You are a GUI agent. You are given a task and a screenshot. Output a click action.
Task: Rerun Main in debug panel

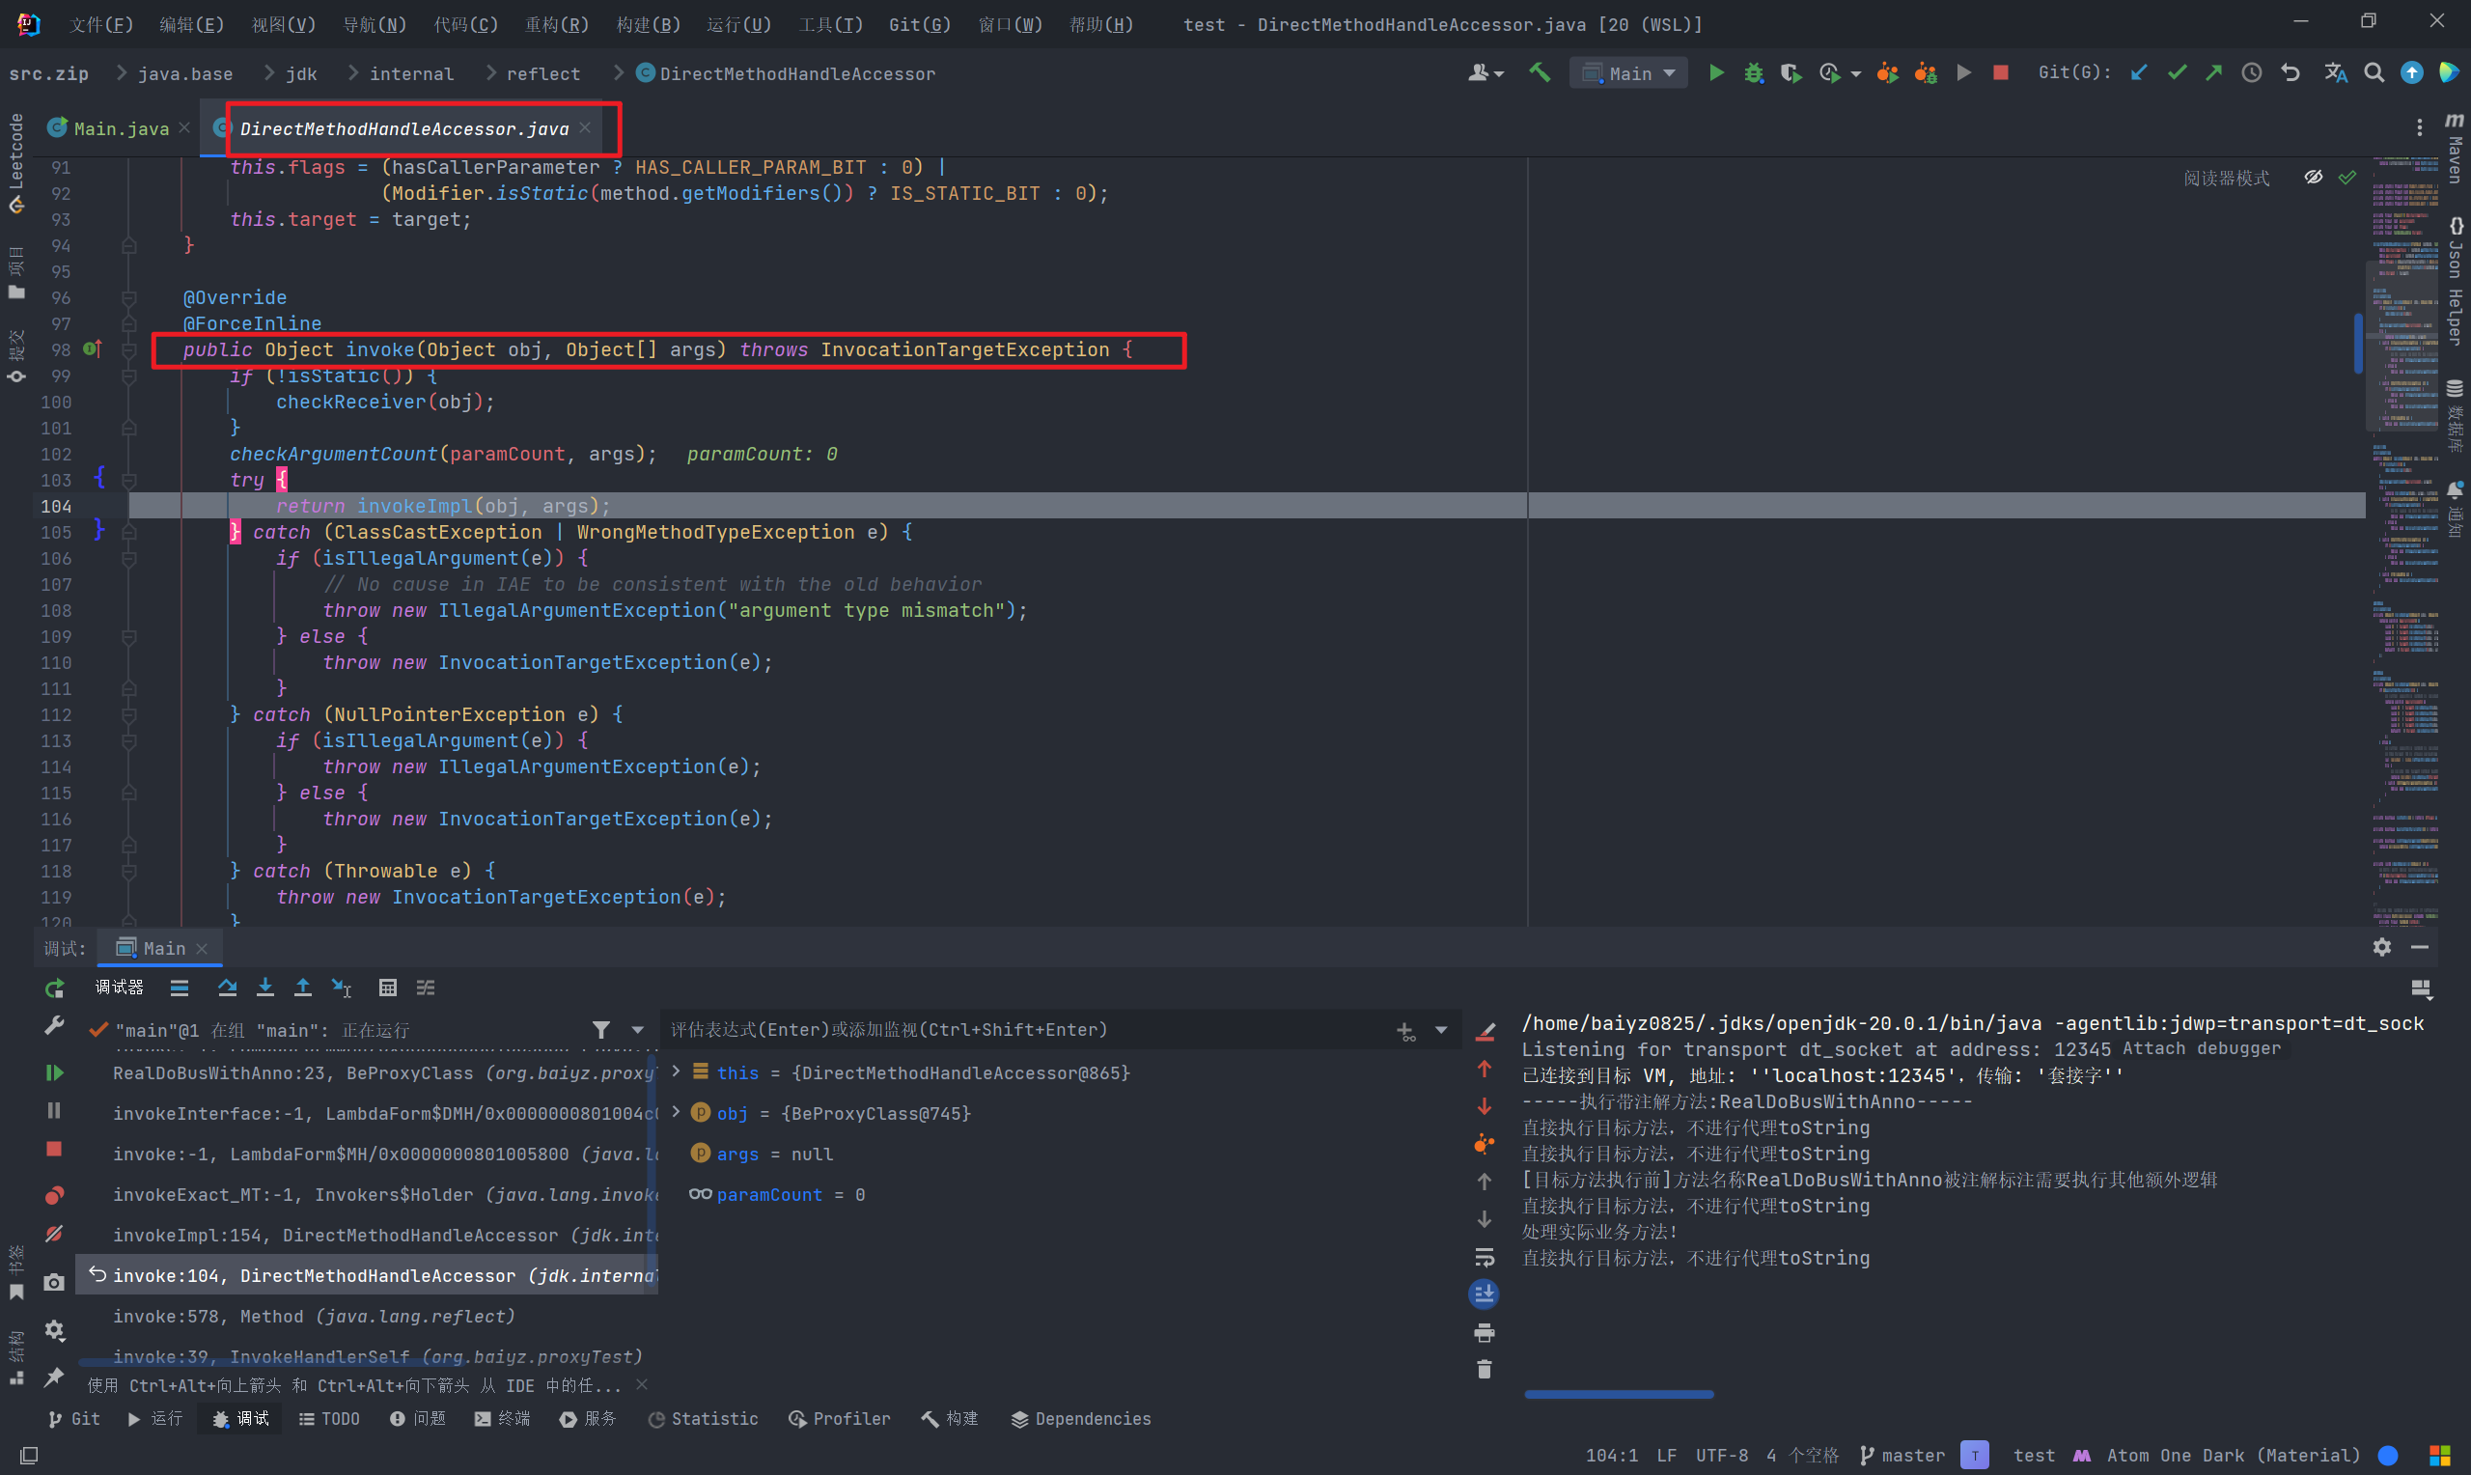(55, 988)
